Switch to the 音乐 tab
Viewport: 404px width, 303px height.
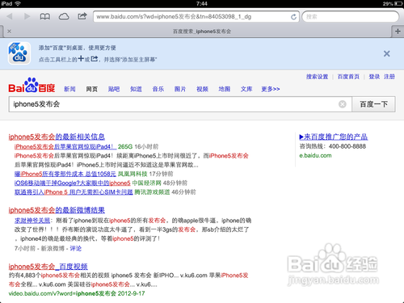[x=158, y=89]
